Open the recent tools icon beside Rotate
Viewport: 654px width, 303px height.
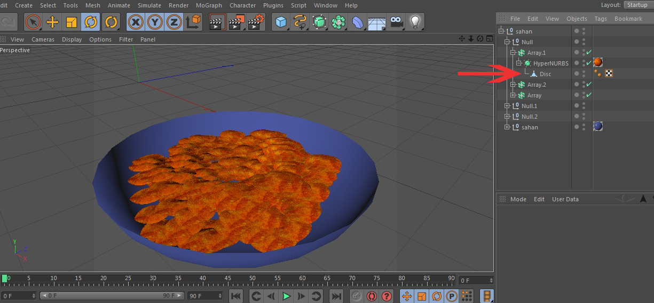pyautogui.click(x=111, y=22)
